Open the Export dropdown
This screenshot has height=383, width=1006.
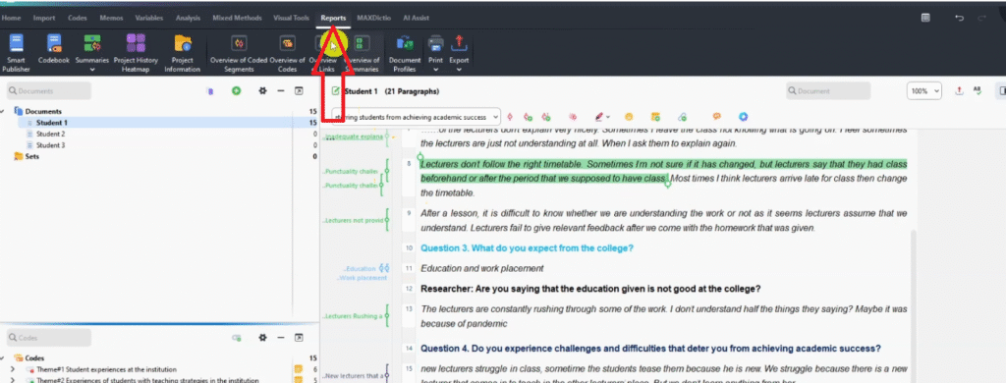[459, 53]
